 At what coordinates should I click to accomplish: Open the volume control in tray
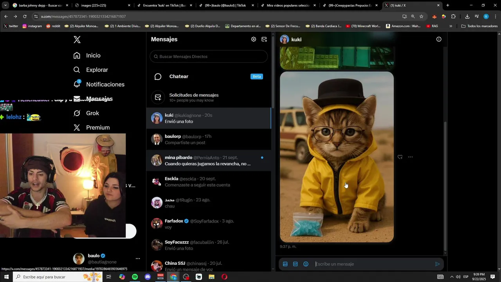click(x=458, y=277)
